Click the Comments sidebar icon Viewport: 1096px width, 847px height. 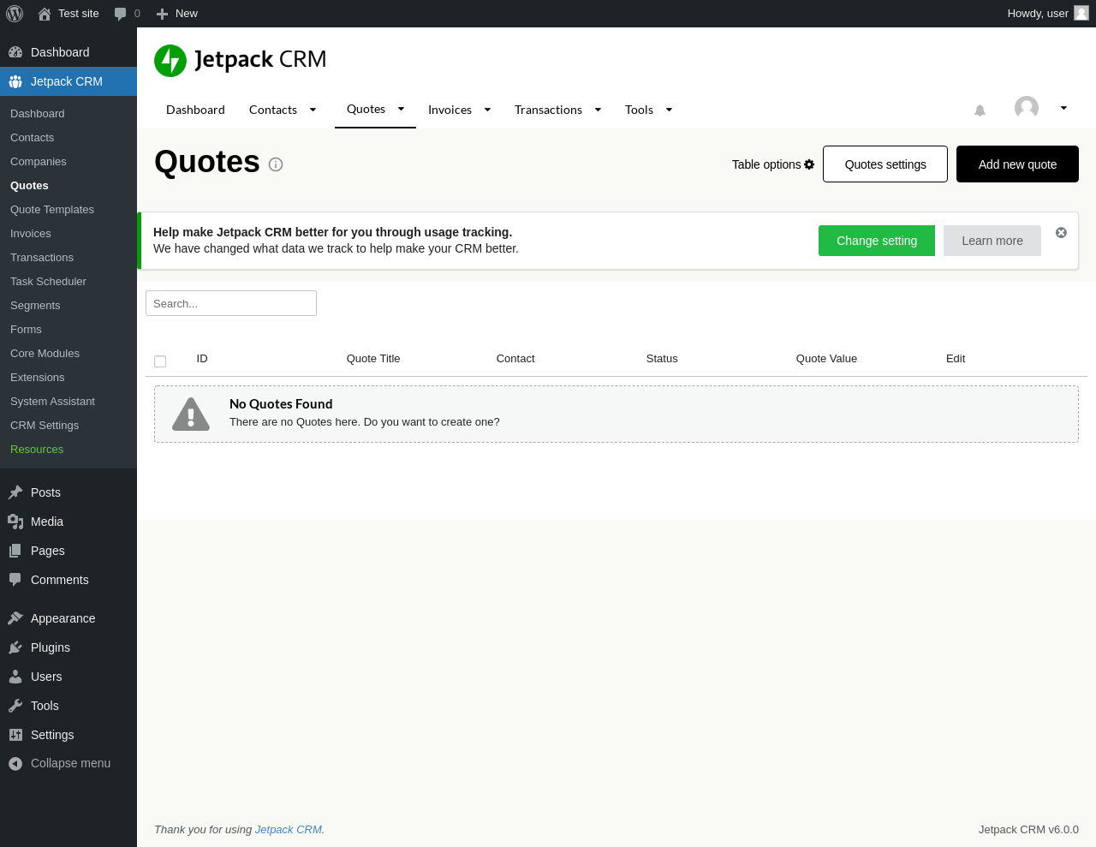pos(15,580)
